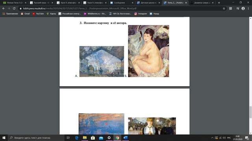Bookmark this page with the star icon
Image resolution: width=252 pixels, height=141 pixels.
click(224, 9)
